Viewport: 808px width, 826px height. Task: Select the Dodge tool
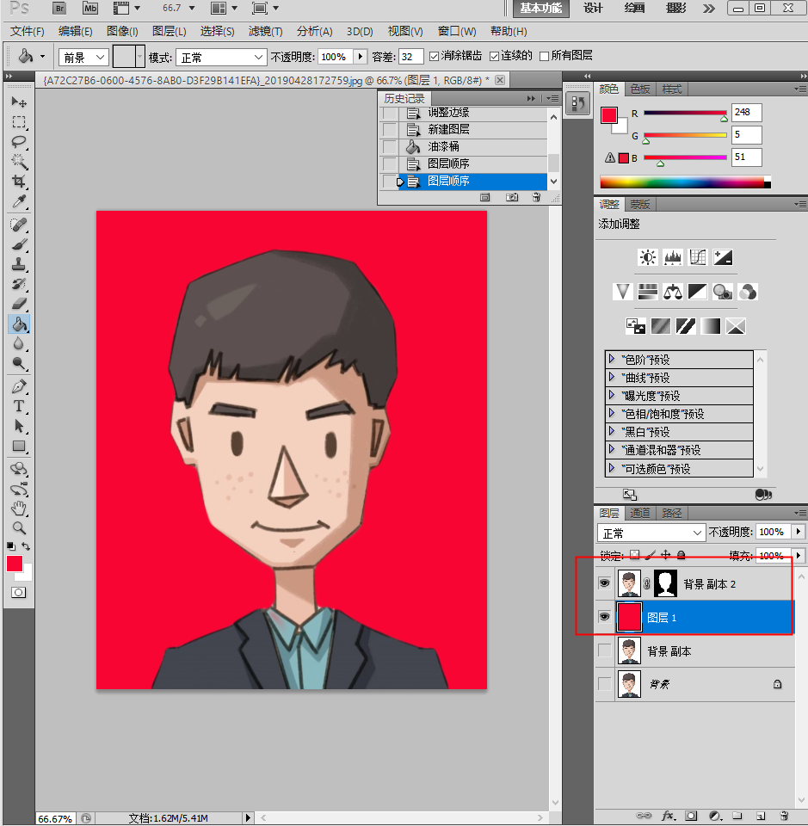coord(19,363)
